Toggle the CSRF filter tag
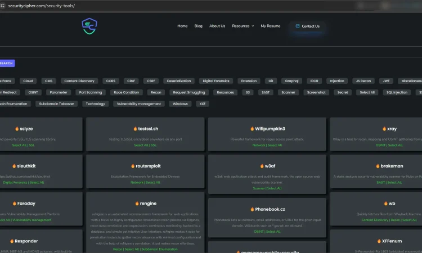422x253 pixels. click(x=151, y=81)
